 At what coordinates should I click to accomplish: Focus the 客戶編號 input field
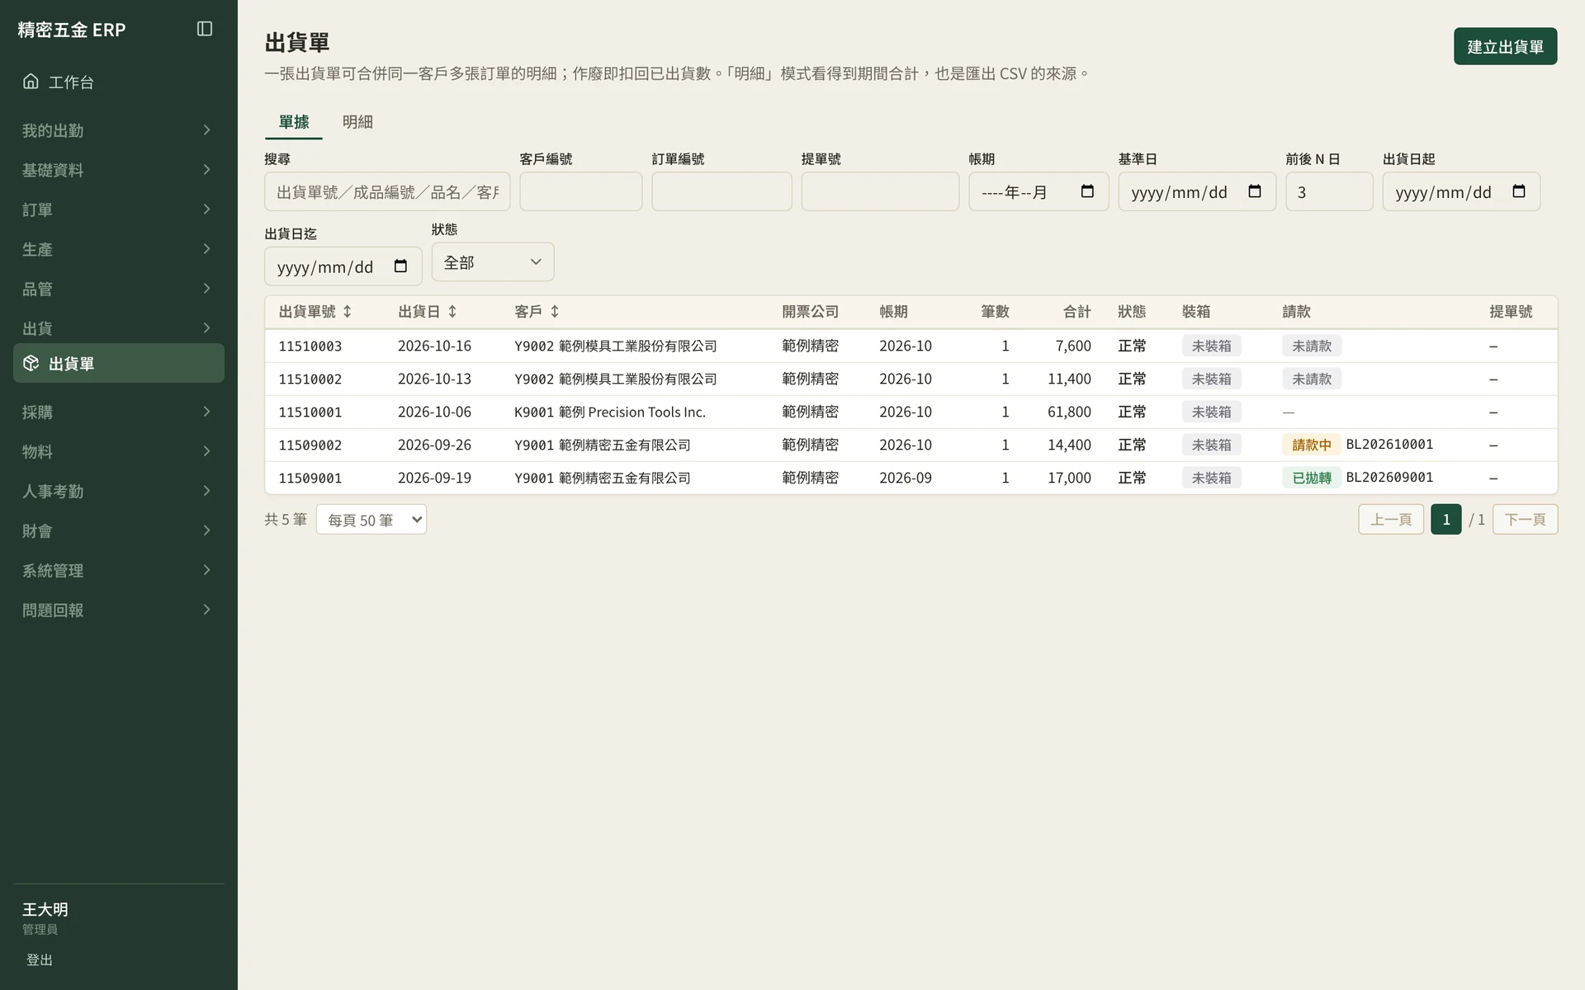[x=581, y=191]
